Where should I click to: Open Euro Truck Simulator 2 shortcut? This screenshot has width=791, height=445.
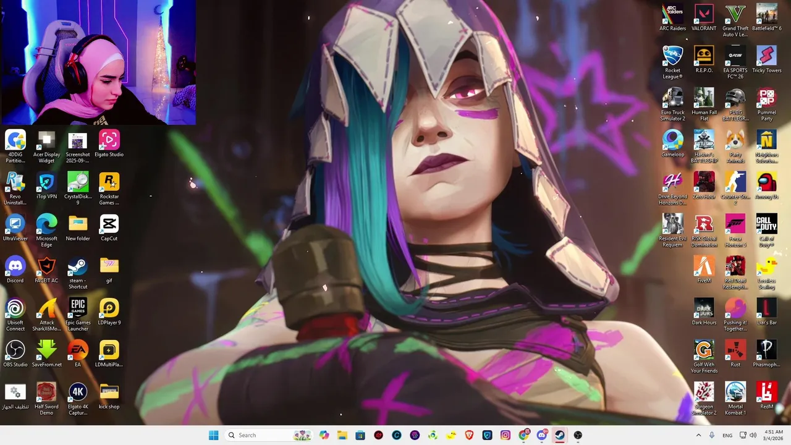click(x=672, y=104)
